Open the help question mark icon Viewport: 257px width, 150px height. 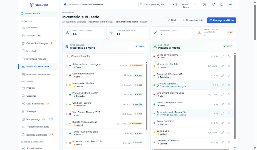coord(222,4)
